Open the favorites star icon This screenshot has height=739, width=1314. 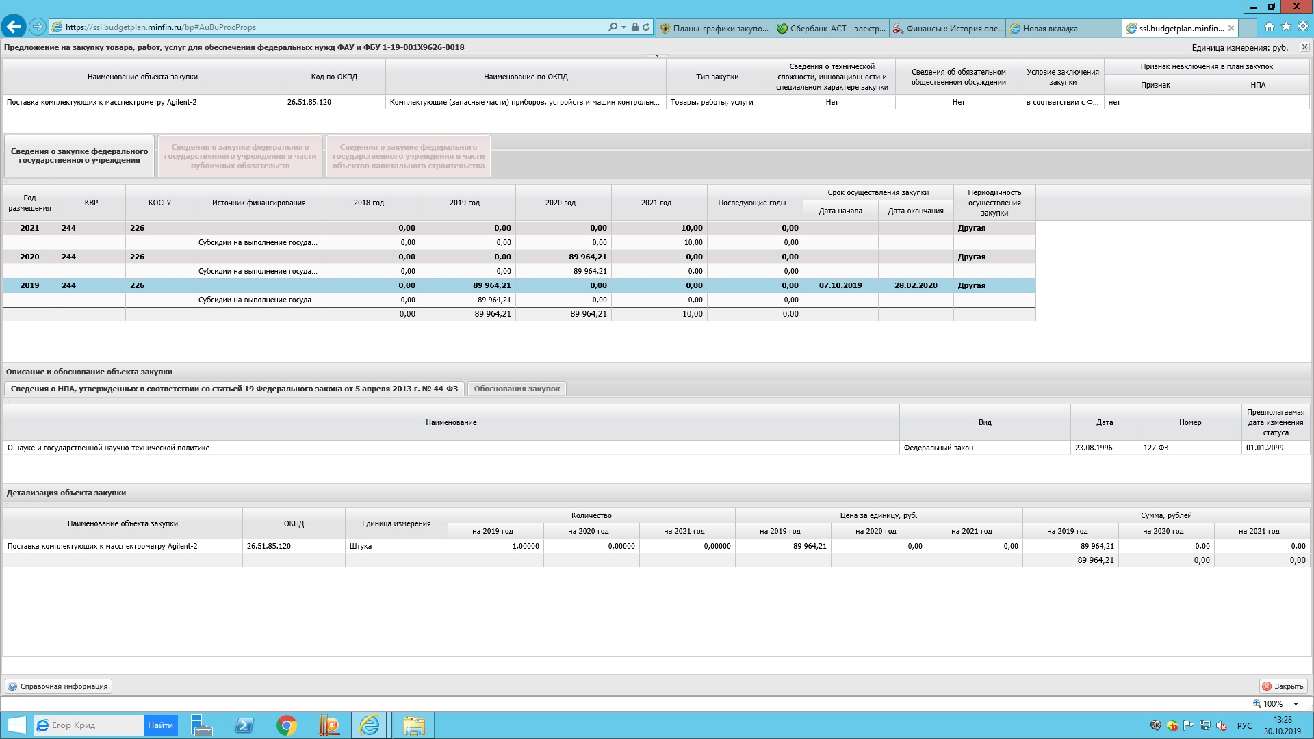1286,27
